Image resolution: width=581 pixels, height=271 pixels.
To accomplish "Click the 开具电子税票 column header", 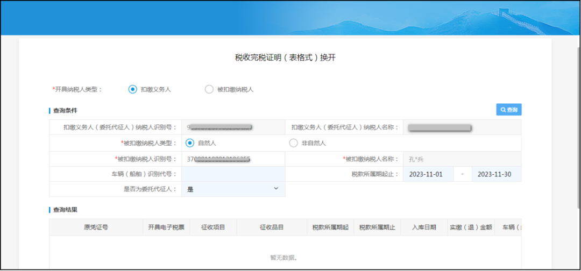I will [x=166, y=227].
